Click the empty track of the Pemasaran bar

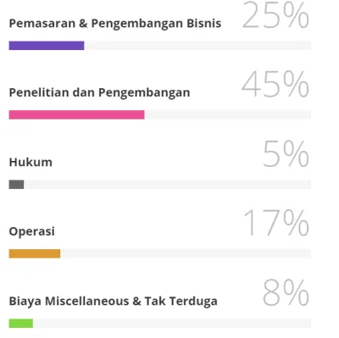197,46
